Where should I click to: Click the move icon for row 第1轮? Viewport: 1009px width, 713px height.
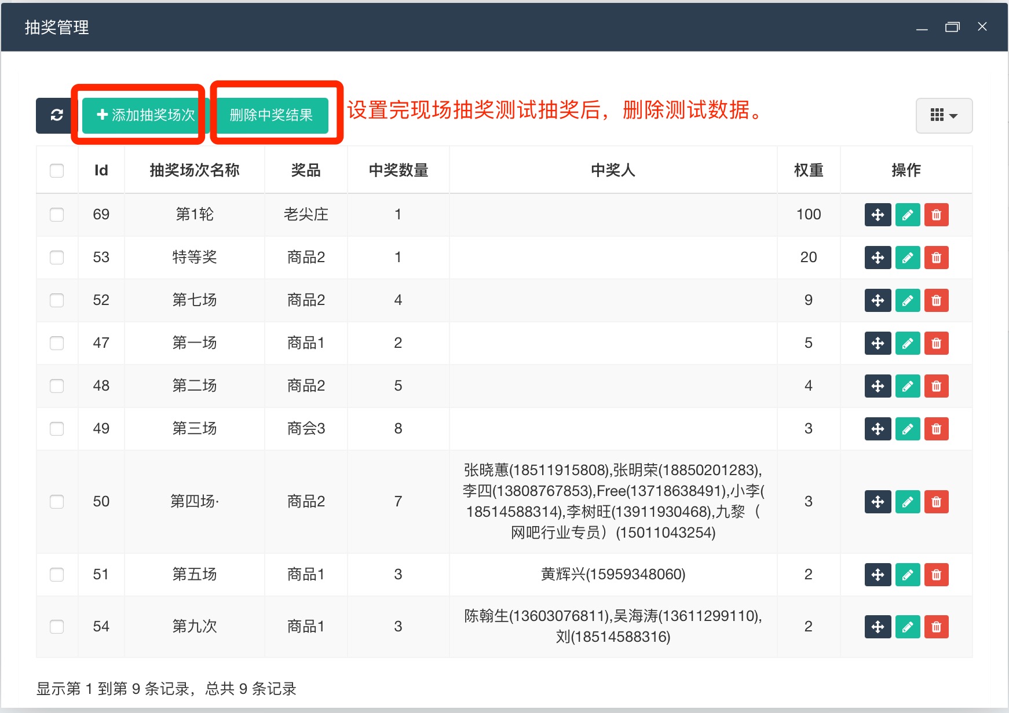[x=878, y=215]
